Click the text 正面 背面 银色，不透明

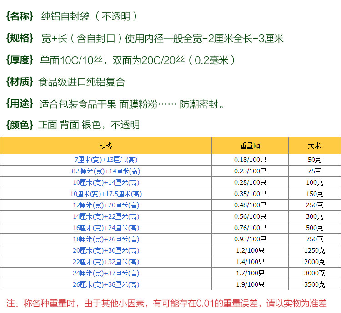coord(89,125)
